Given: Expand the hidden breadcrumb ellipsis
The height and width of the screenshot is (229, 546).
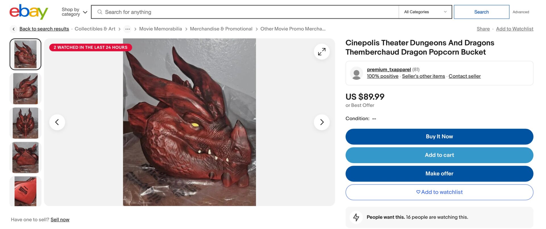Looking at the screenshot, I should click(127, 29).
